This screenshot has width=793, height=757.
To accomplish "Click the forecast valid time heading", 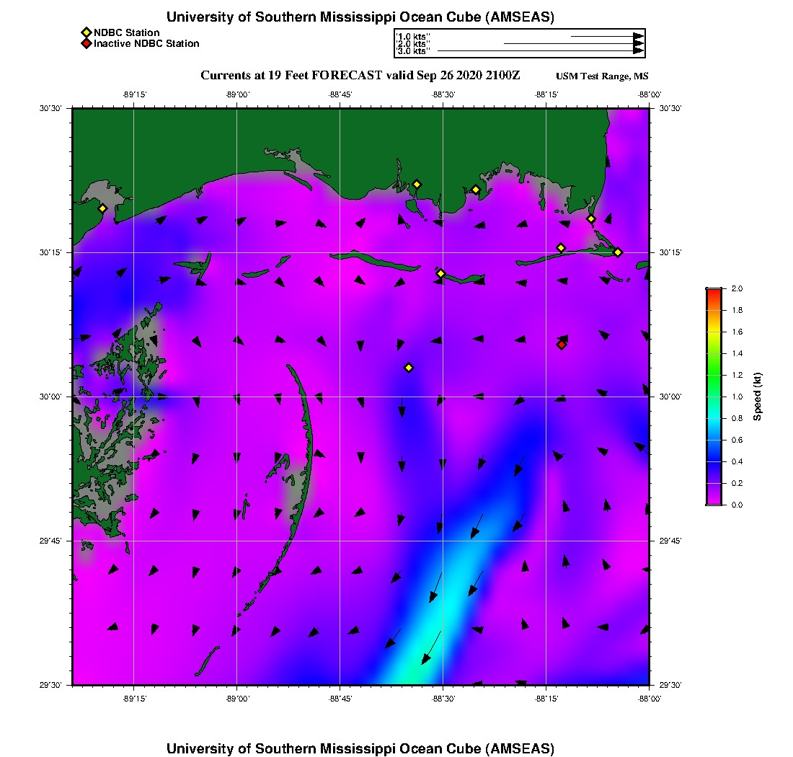I will pos(360,76).
